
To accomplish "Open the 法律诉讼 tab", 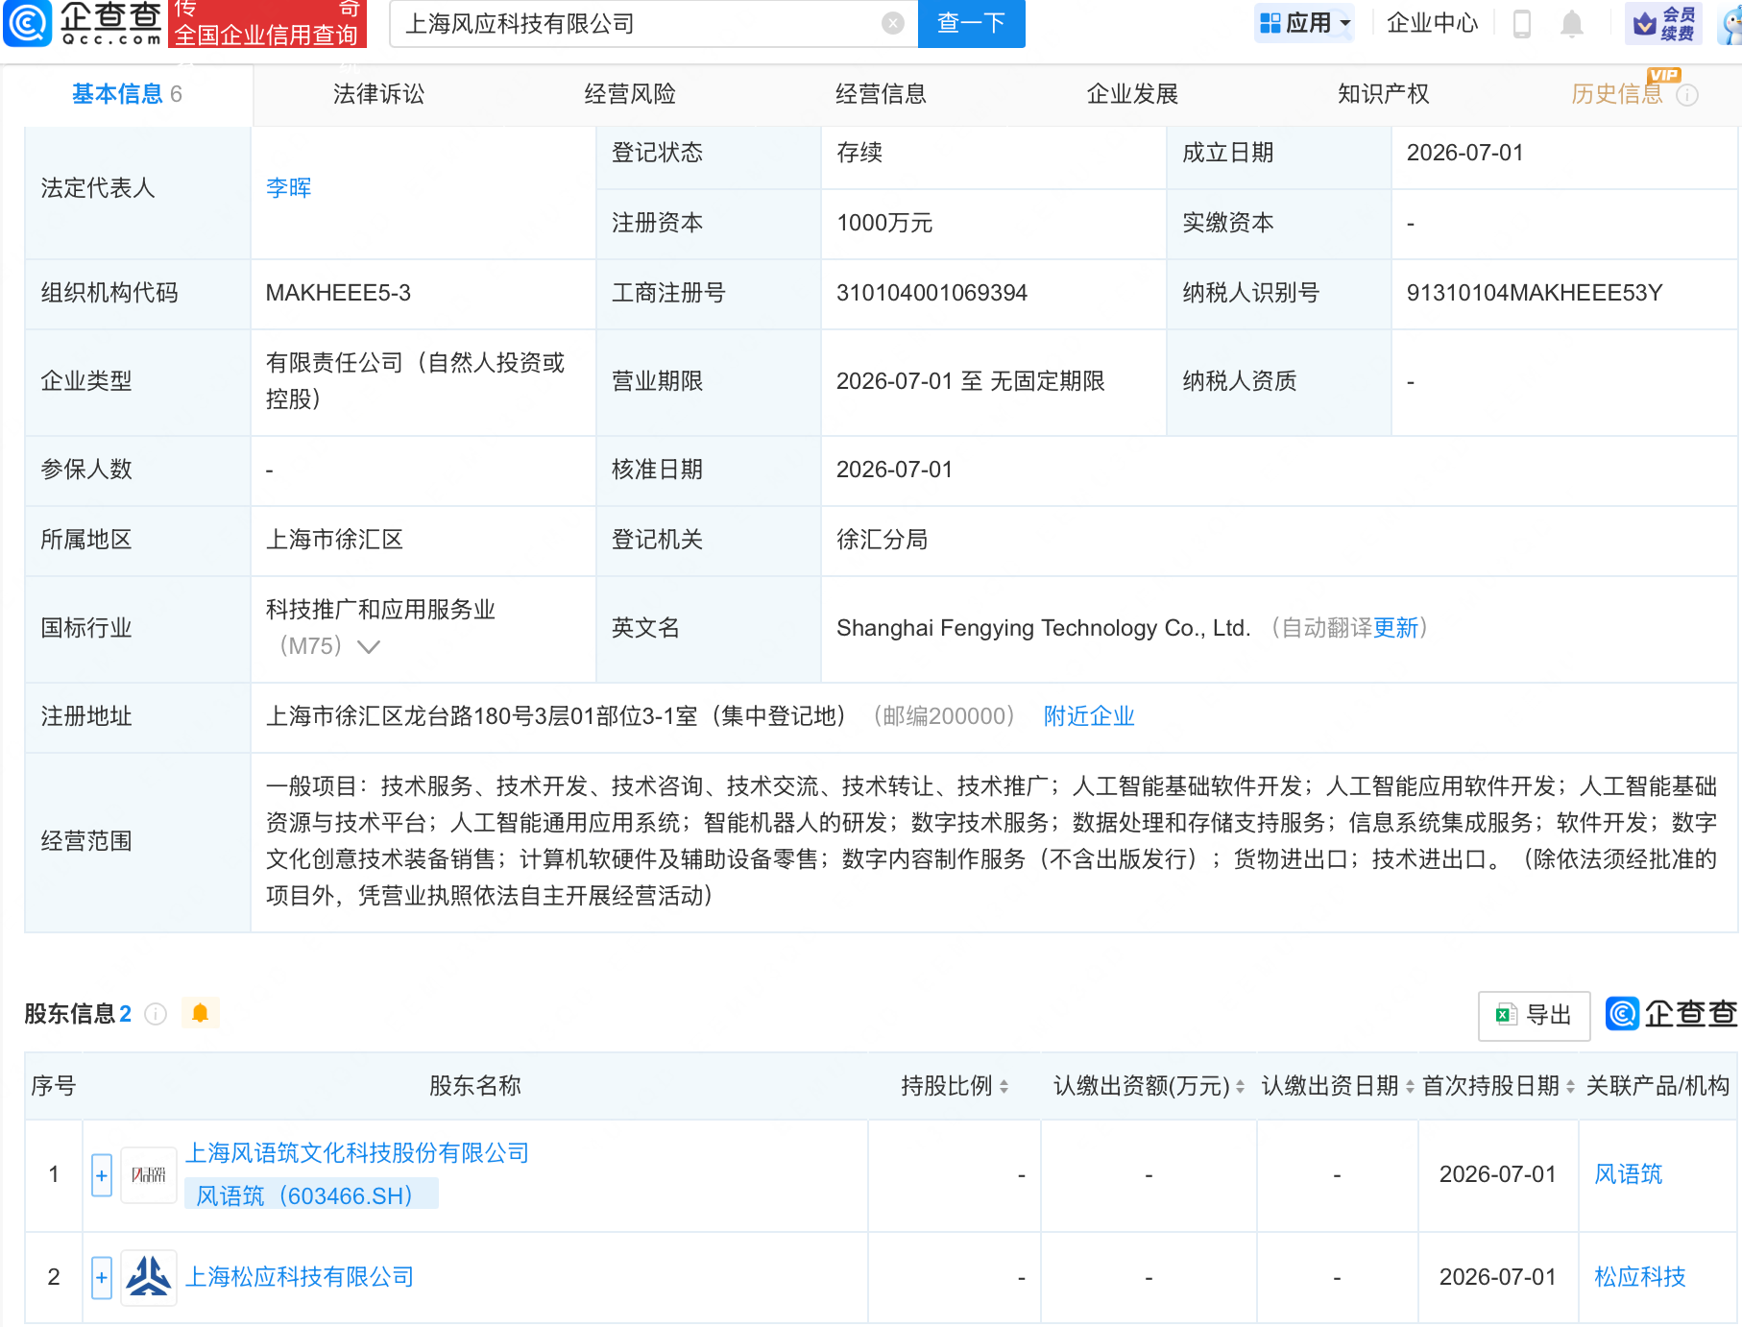I will click(378, 94).
